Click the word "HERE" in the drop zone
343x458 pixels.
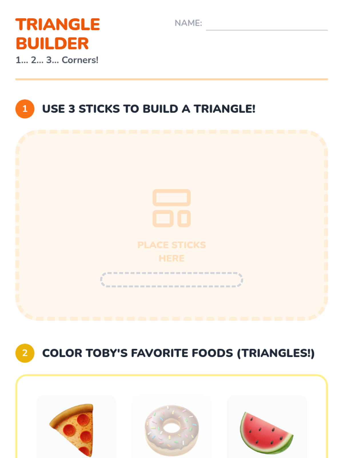pos(171,258)
